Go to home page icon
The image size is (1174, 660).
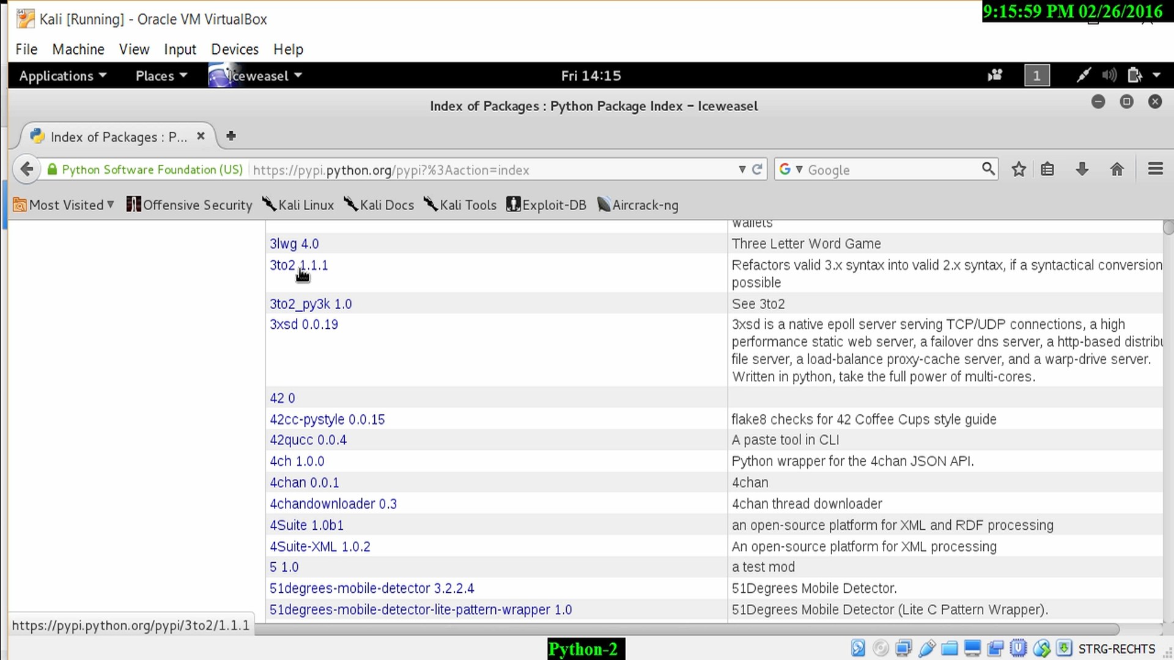click(1117, 169)
